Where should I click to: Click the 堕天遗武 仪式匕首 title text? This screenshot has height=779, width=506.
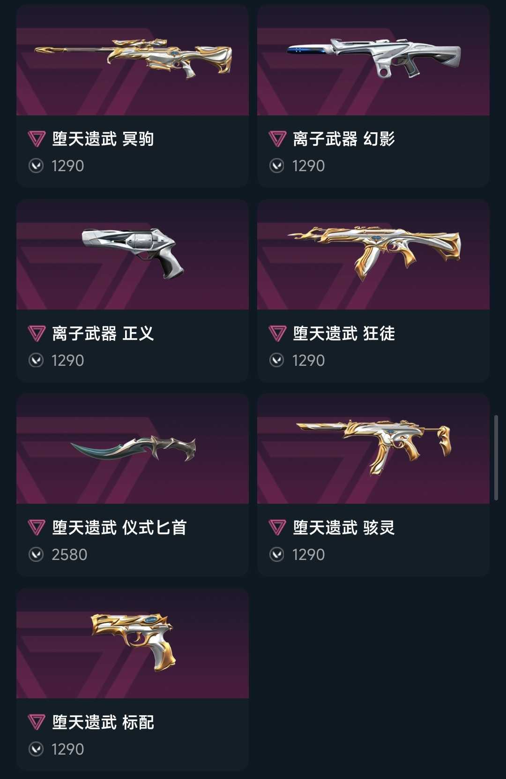pyautogui.click(x=119, y=528)
